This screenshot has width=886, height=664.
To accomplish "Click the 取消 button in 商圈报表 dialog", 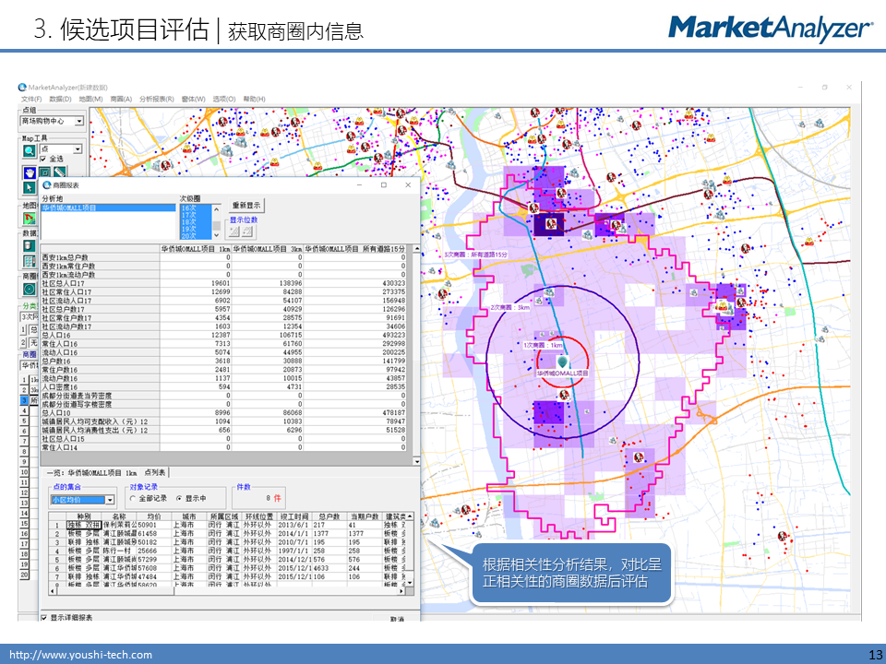I will [397, 619].
